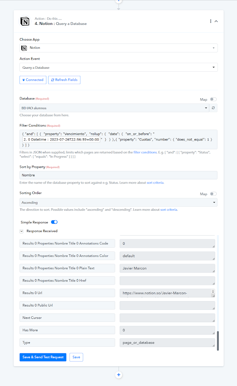
Task: Open the BD IAO alumnos database dropdown
Action: click(114, 108)
